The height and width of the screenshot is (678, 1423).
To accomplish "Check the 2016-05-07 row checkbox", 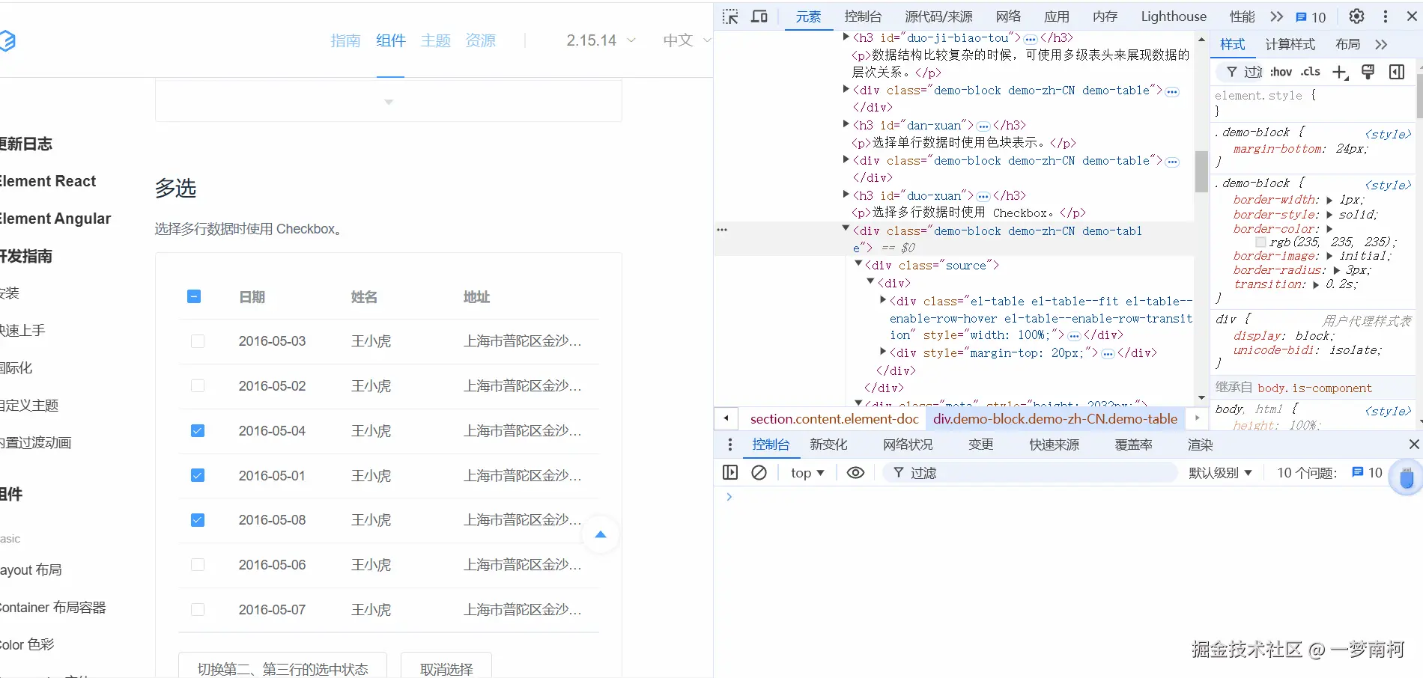I will 198,610.
